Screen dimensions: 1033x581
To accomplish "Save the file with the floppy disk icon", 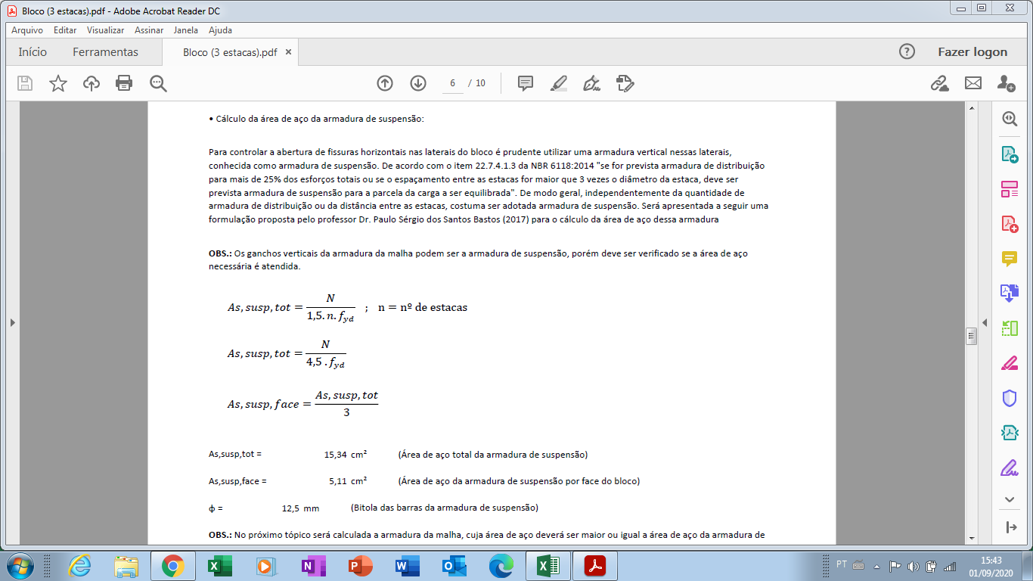I will [25, 83].
